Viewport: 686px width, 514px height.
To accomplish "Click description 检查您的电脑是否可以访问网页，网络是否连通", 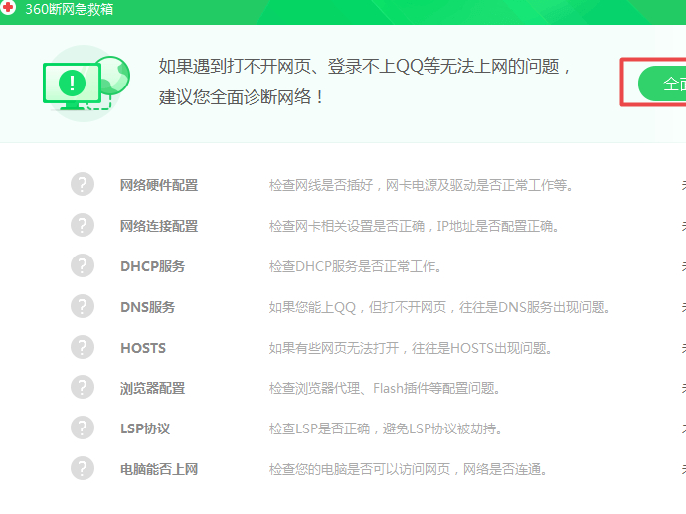I will [409, 469].
